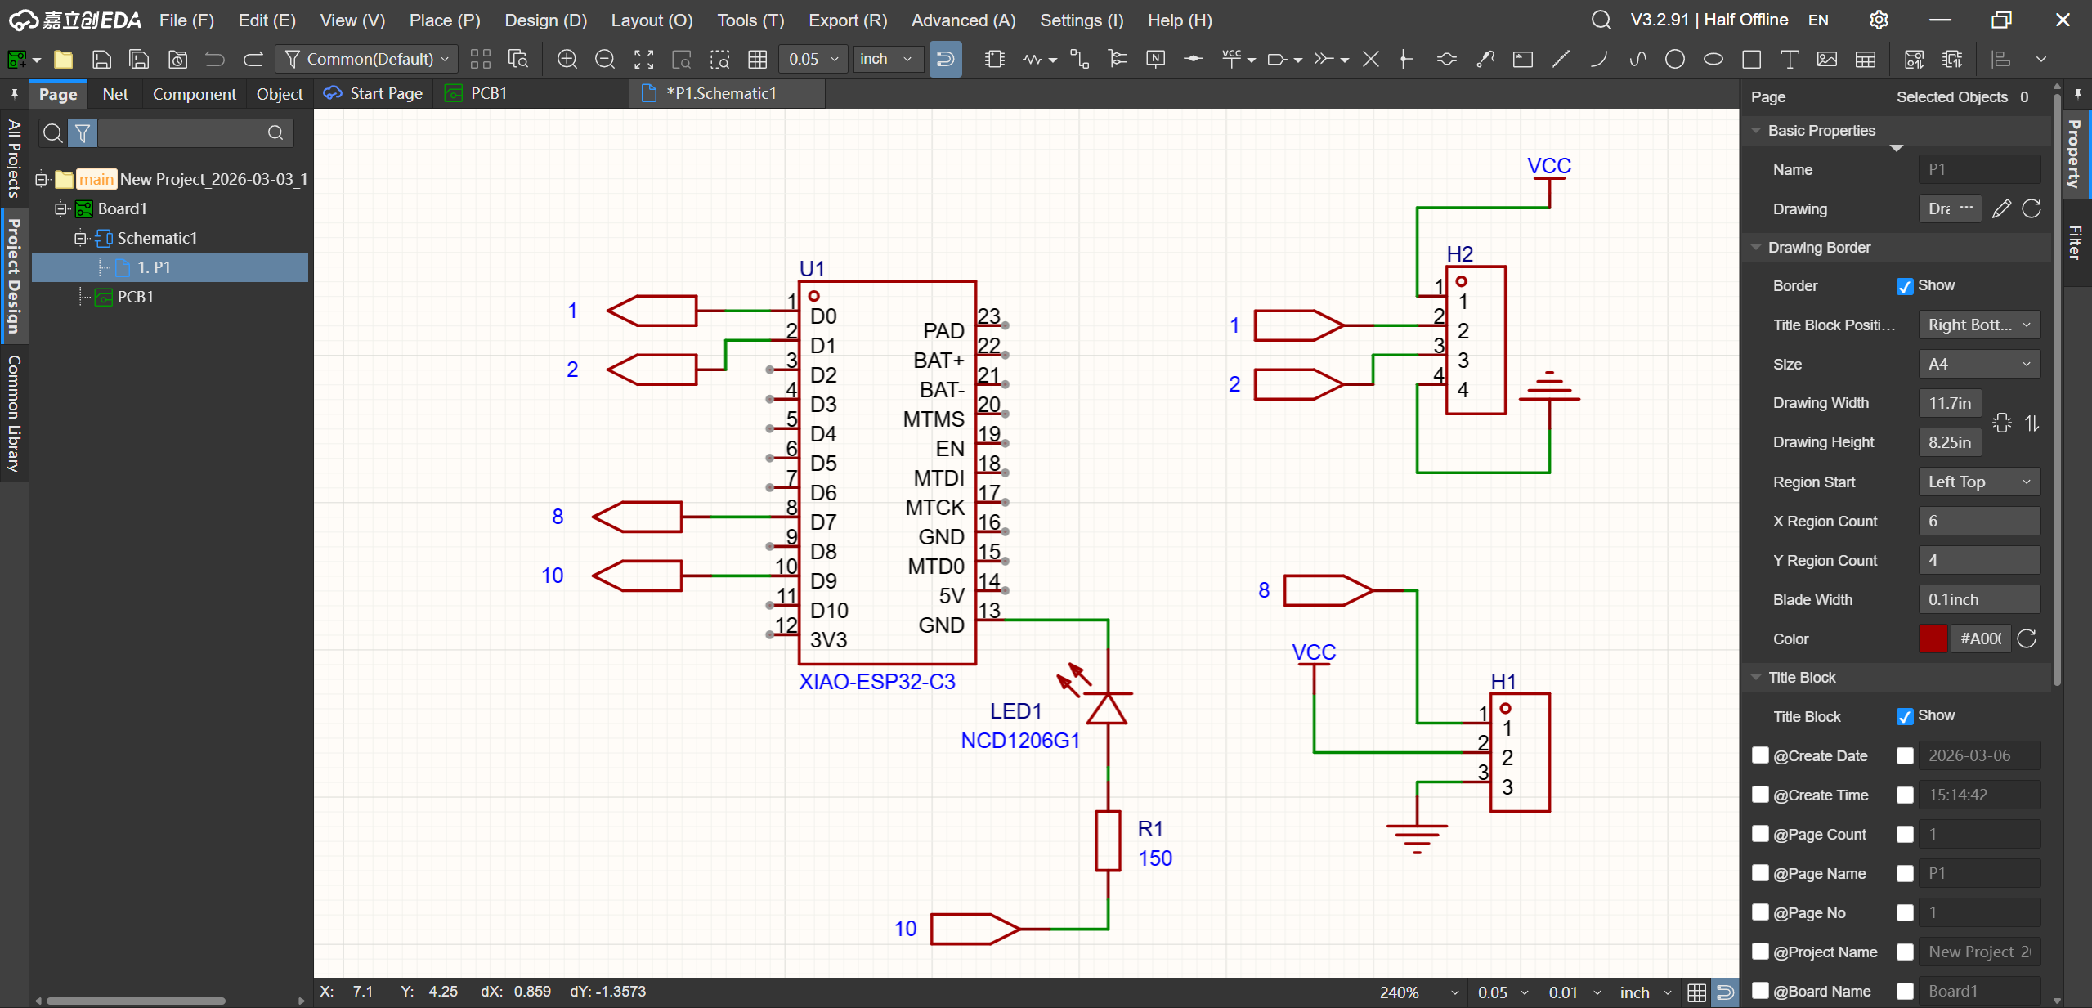Click the No Connect flag (X) icon

click(x=1371, y=59)
